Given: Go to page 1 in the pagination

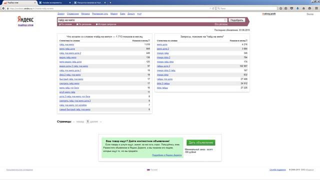Looking at the screenshot, I should point(87,121).
